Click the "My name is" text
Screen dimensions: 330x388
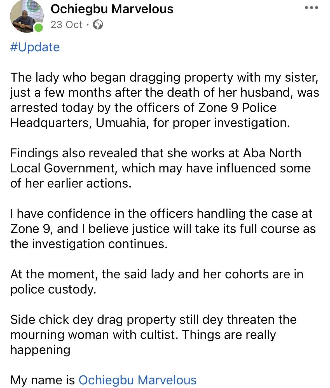point(43,380)
